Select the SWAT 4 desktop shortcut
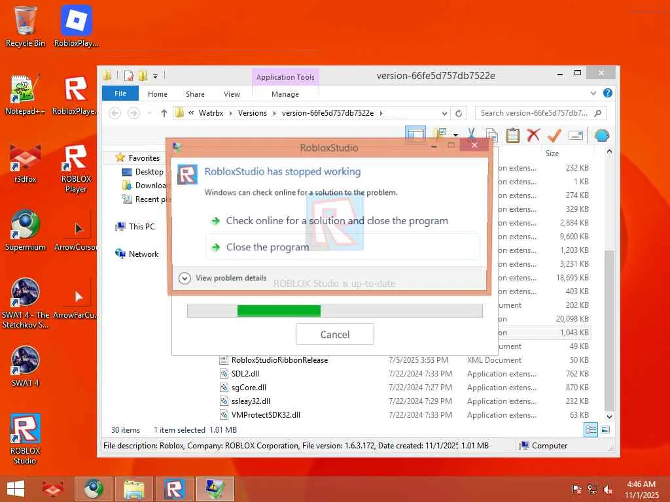Viewport: 670px width, 502px height. (x=26, y=367)
